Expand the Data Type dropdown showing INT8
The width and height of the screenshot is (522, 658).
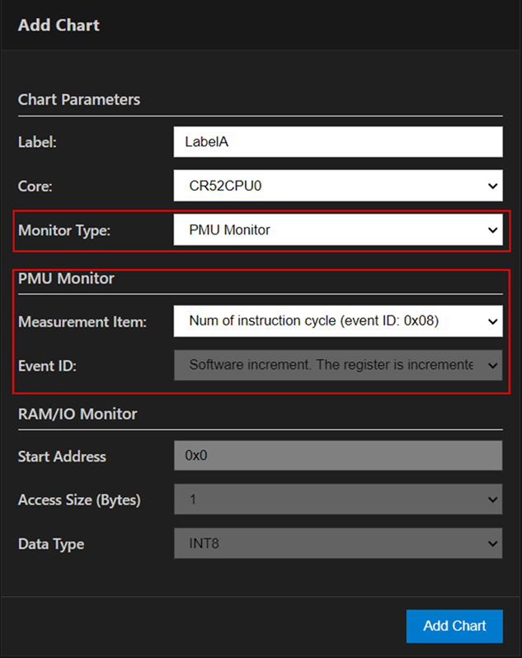(x=337, y=544)
